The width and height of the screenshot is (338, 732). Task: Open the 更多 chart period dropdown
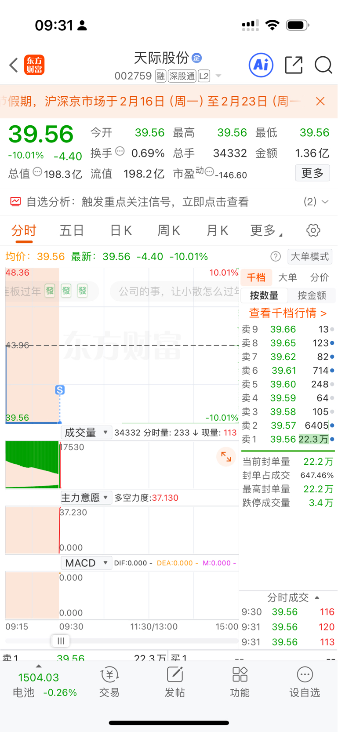coord(266,230)
